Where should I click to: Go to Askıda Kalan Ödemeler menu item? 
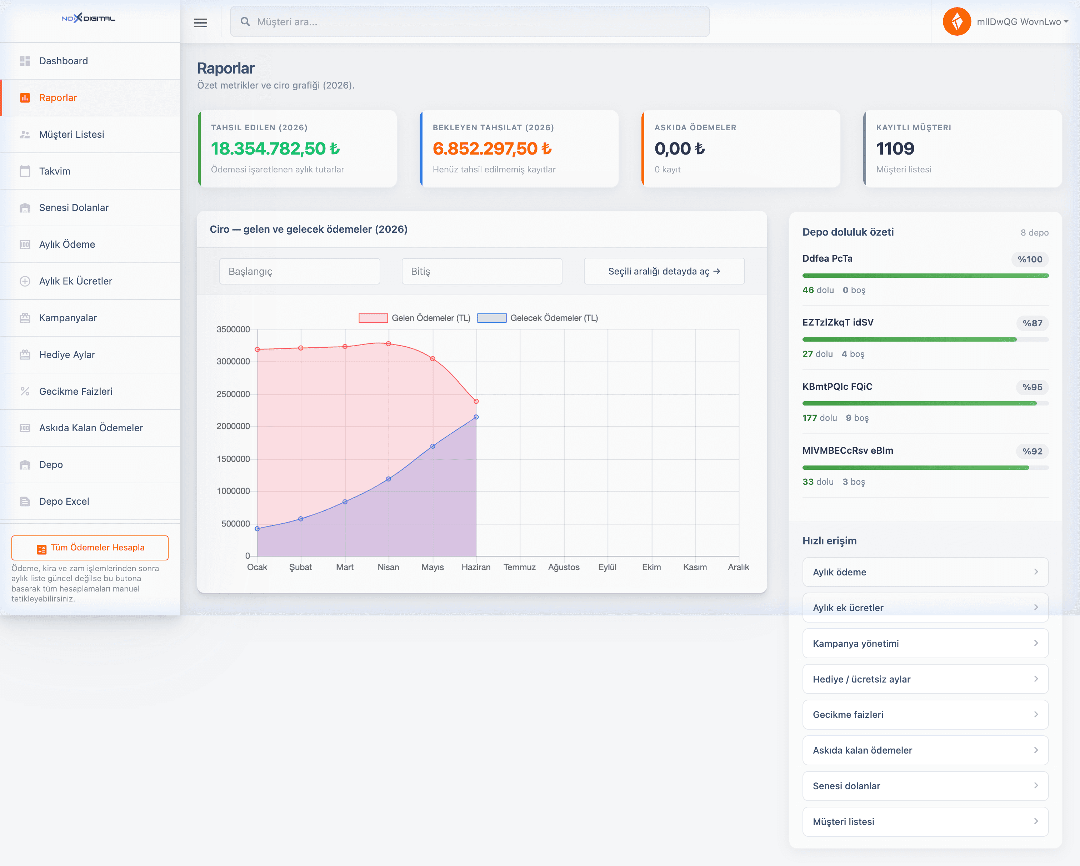90,428
